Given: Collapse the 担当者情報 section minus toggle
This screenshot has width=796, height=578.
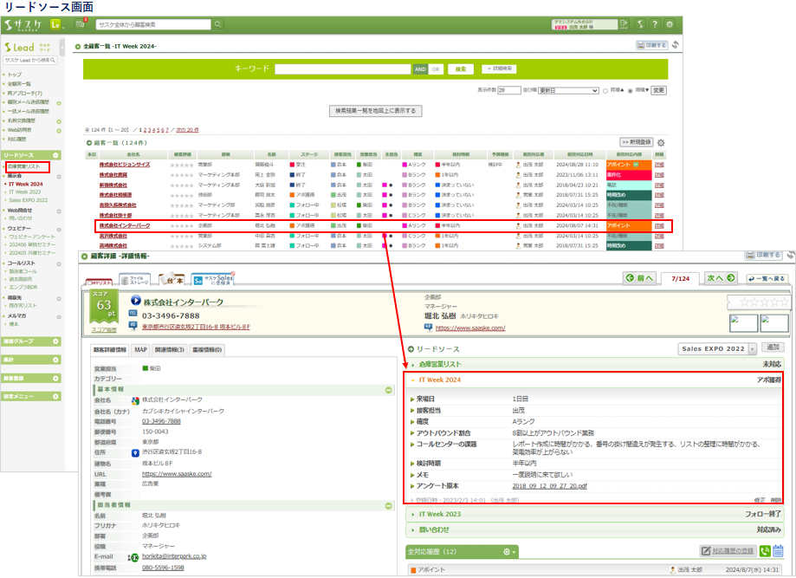Looking at the screenshot, I should 388,506.
